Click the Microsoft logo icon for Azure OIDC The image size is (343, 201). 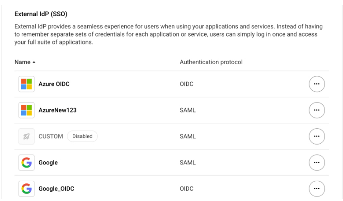[x=27, y=84]
